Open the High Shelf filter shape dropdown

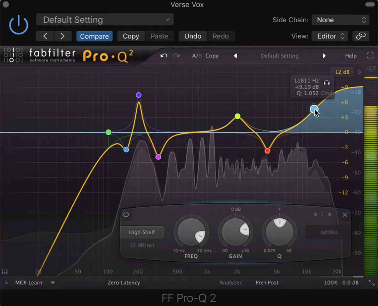(142, 232)
